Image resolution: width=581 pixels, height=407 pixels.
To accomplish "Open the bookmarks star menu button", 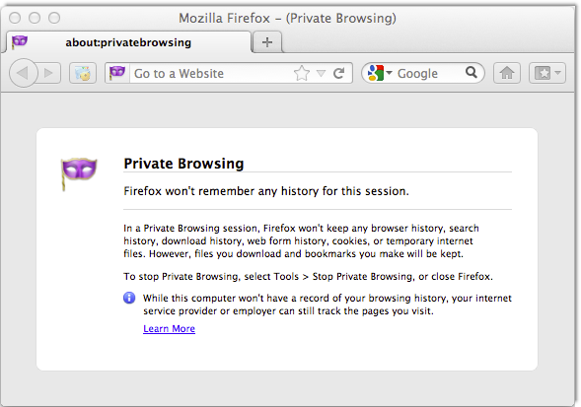I will click(x=546, y=73).
